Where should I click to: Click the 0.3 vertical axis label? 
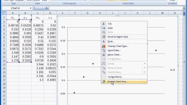coord(63,27)
